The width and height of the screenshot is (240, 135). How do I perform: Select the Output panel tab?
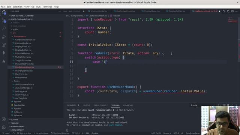(87, 105)
